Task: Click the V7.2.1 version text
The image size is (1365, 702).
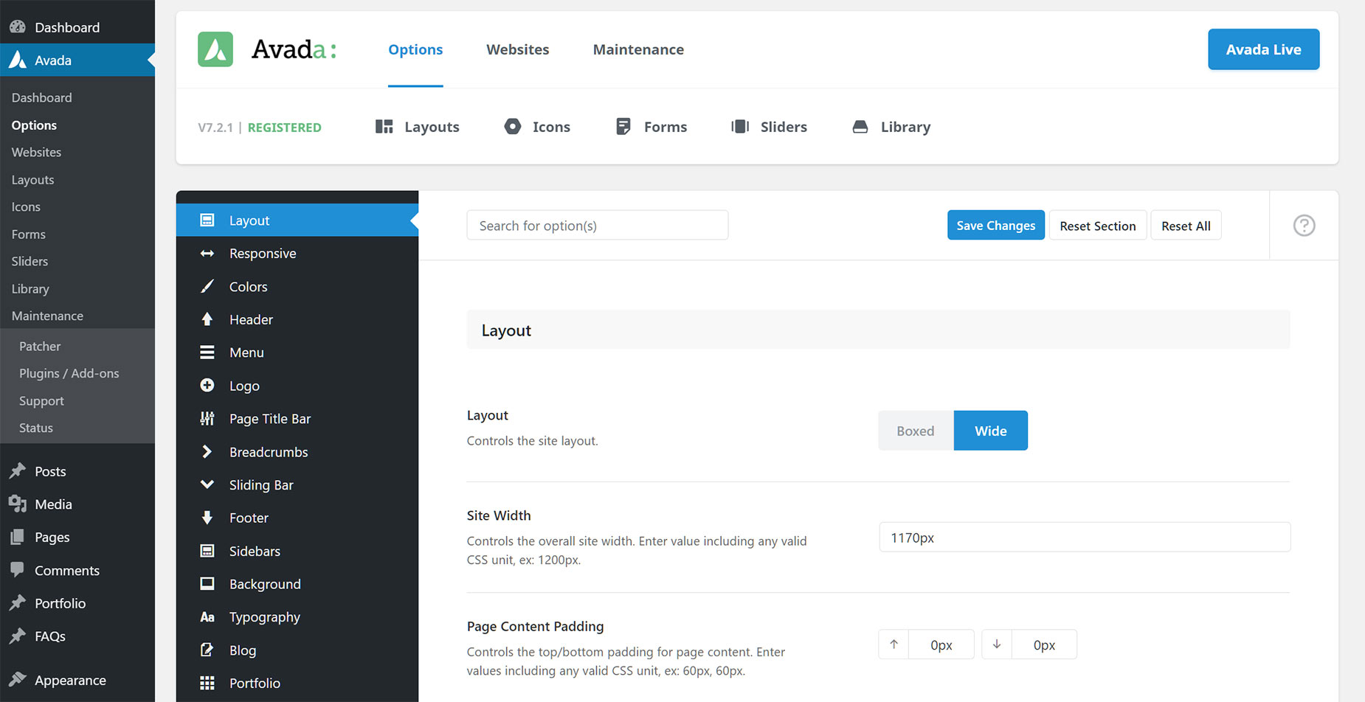Action: coord(215,128)
